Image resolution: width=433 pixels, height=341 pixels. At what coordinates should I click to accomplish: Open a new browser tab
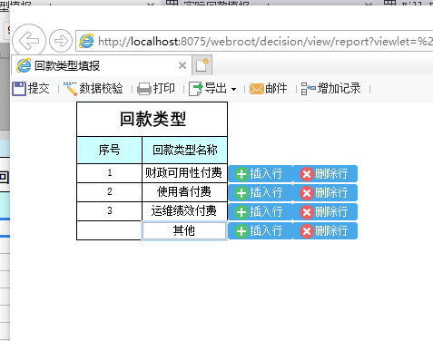[x=202, y=65]
